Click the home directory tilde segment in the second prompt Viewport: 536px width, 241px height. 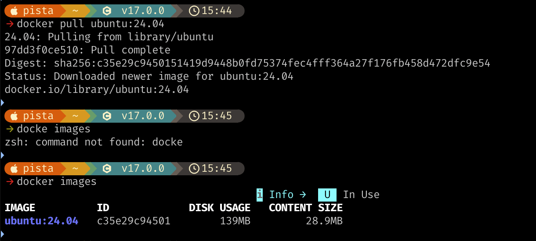tap(75, 116)
